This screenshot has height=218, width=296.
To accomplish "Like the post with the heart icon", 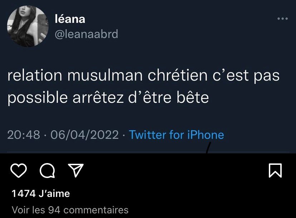I will pos(19,171).
